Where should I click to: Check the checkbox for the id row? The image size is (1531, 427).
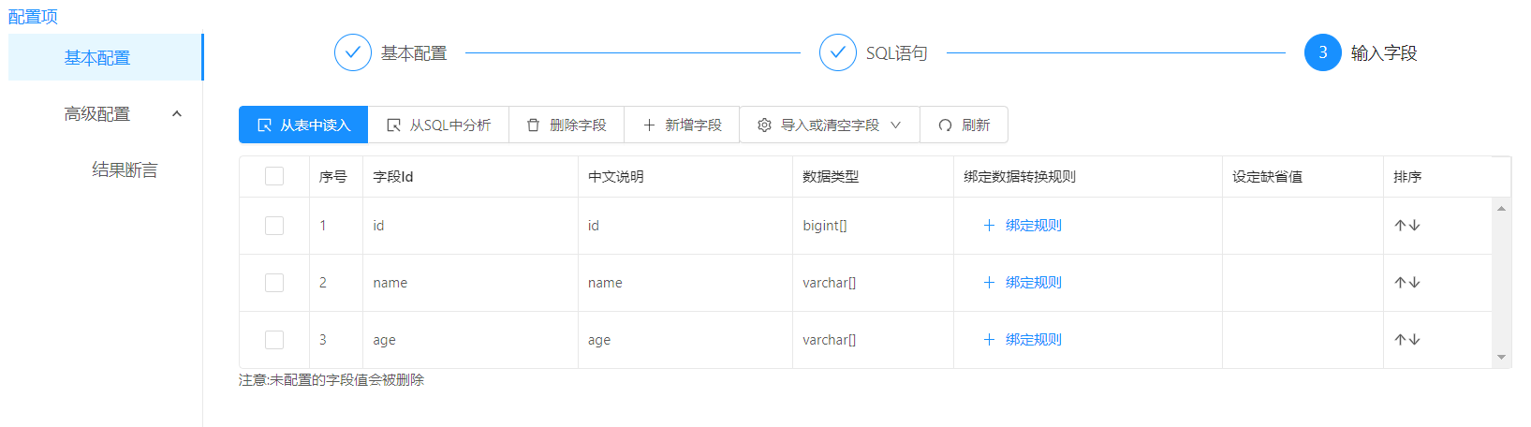point(274,225)
